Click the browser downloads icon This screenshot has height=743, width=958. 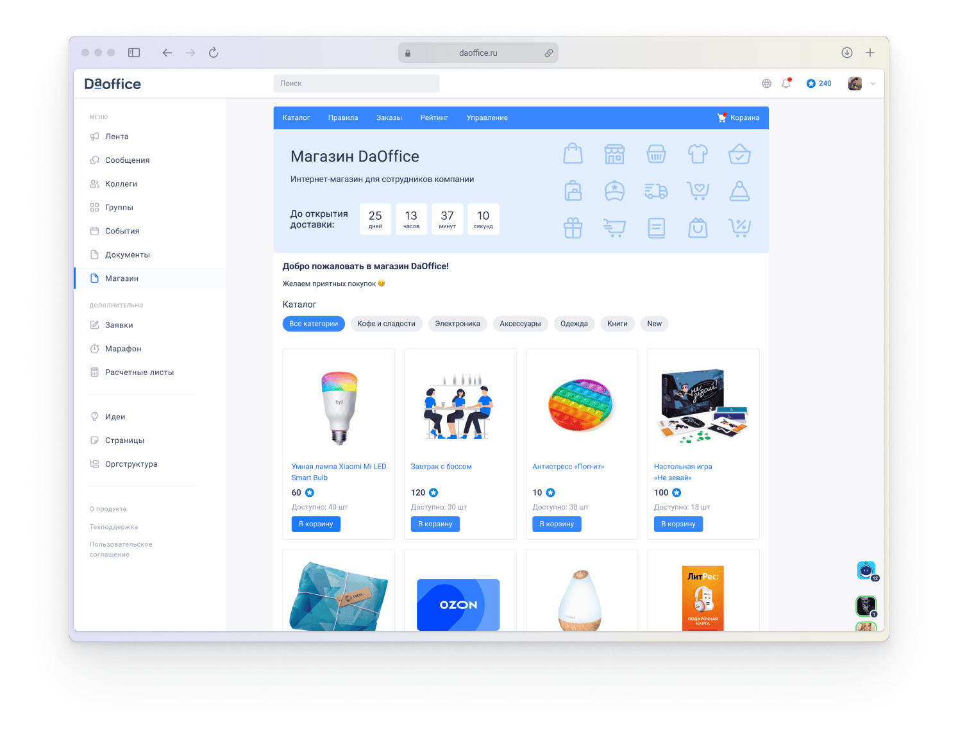tap(846, 53)
